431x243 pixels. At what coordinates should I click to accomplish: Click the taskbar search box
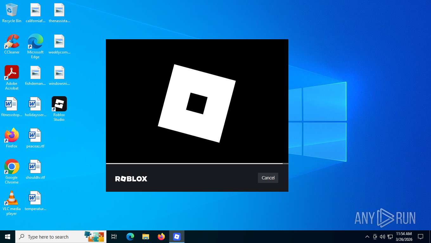tap(61, 237)
